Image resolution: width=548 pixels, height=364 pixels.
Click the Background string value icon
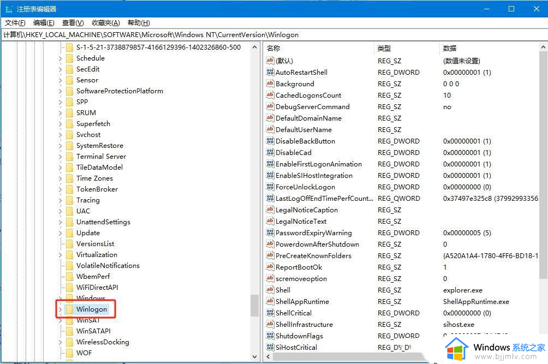(270, 84)
